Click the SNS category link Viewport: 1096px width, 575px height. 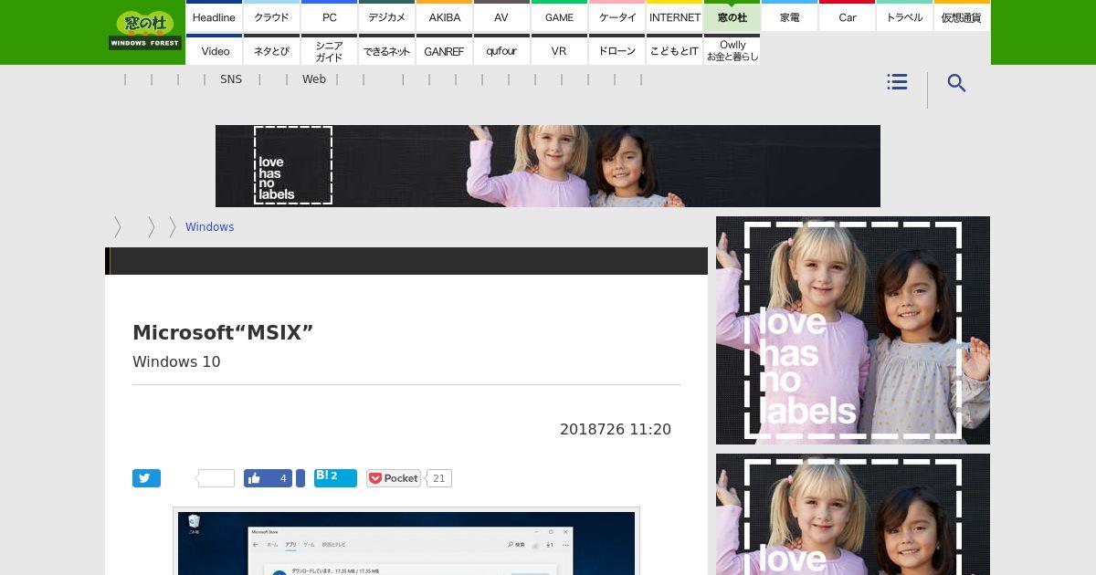click(231, 79)
